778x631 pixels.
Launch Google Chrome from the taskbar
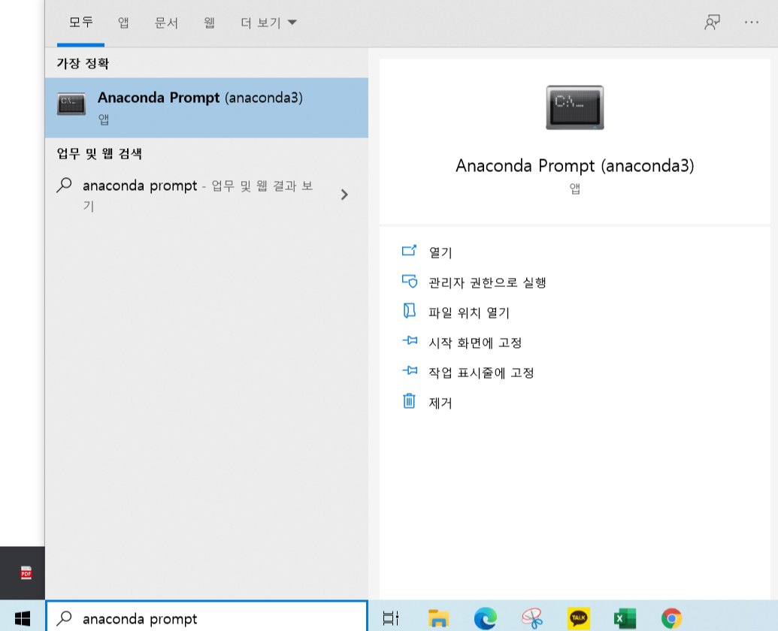pyautogui.click(x=671, y=618)
